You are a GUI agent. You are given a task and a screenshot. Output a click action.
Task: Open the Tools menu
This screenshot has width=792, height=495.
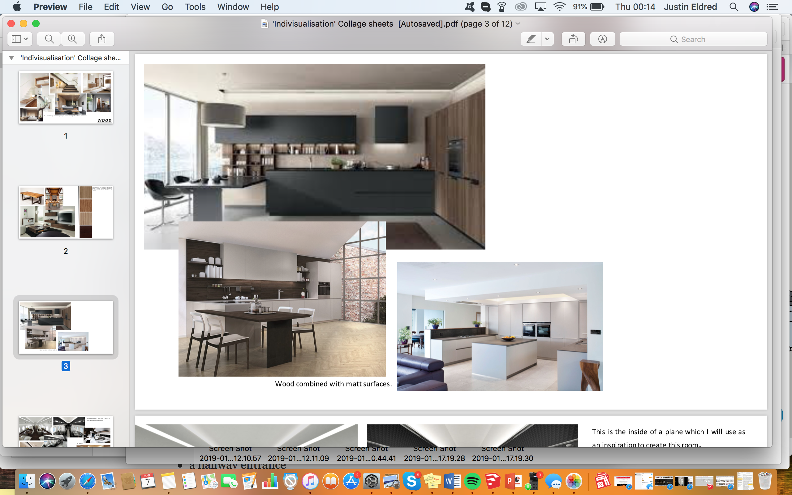pos(195,7)
